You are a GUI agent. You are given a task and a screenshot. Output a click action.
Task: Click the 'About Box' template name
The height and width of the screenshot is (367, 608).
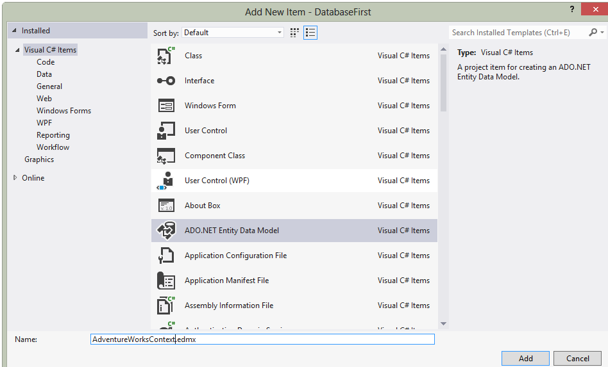pos(203,205)
